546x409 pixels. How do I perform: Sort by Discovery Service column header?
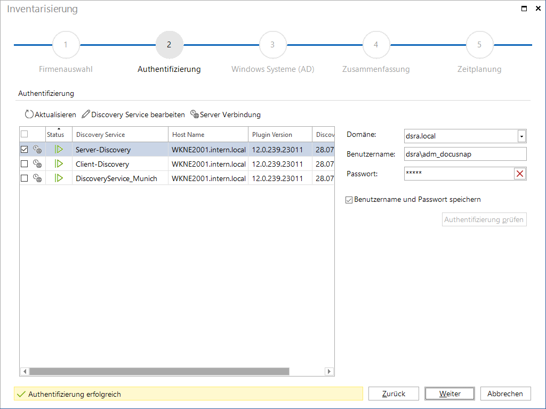tap(120, 135)
